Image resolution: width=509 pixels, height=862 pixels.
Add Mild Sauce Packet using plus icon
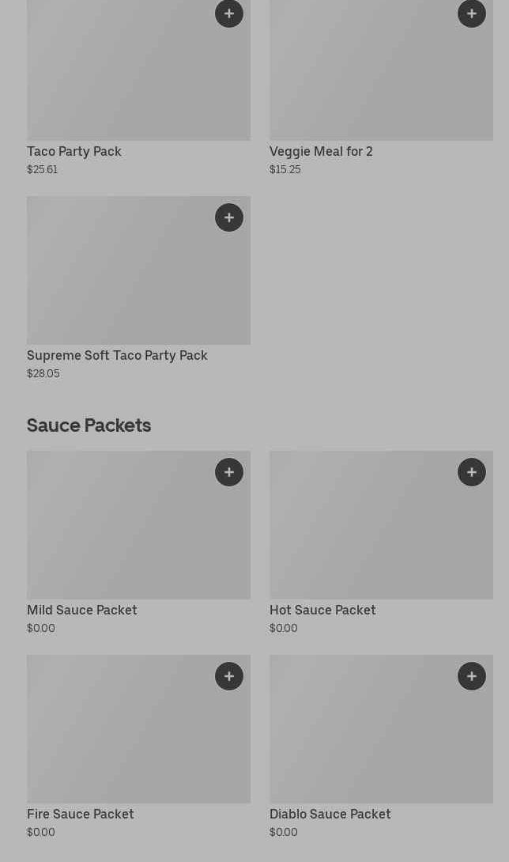point(229,472)
